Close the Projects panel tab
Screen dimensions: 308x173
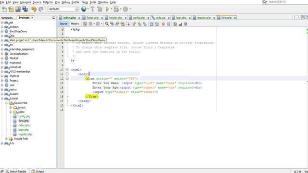tap(32, 18)
